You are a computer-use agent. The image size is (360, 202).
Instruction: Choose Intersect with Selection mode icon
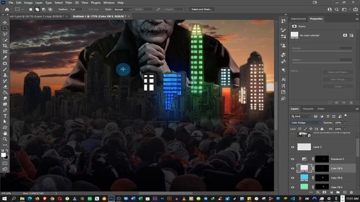[x=50, y=10]
